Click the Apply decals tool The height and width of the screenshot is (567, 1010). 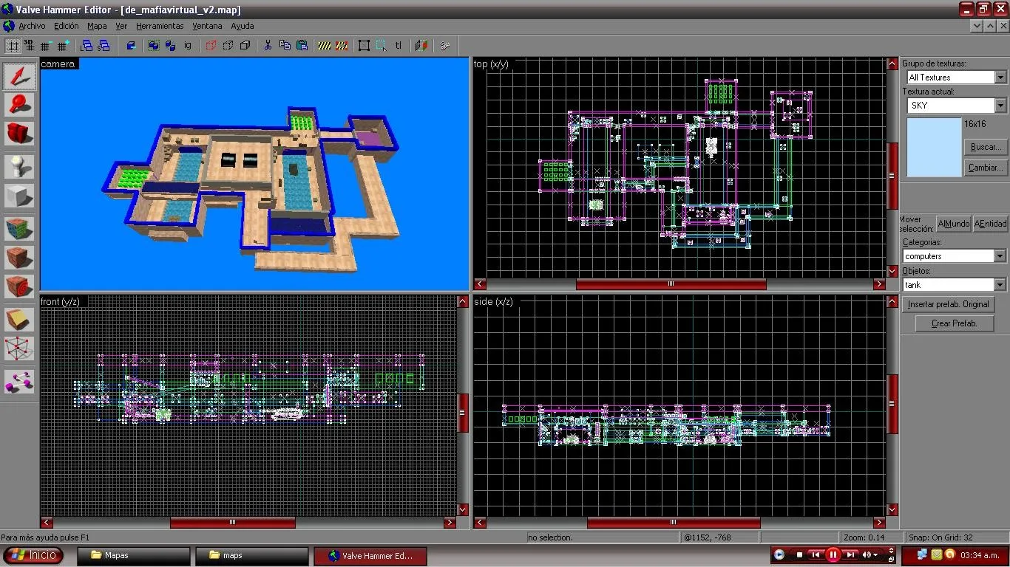pos(19,286)
